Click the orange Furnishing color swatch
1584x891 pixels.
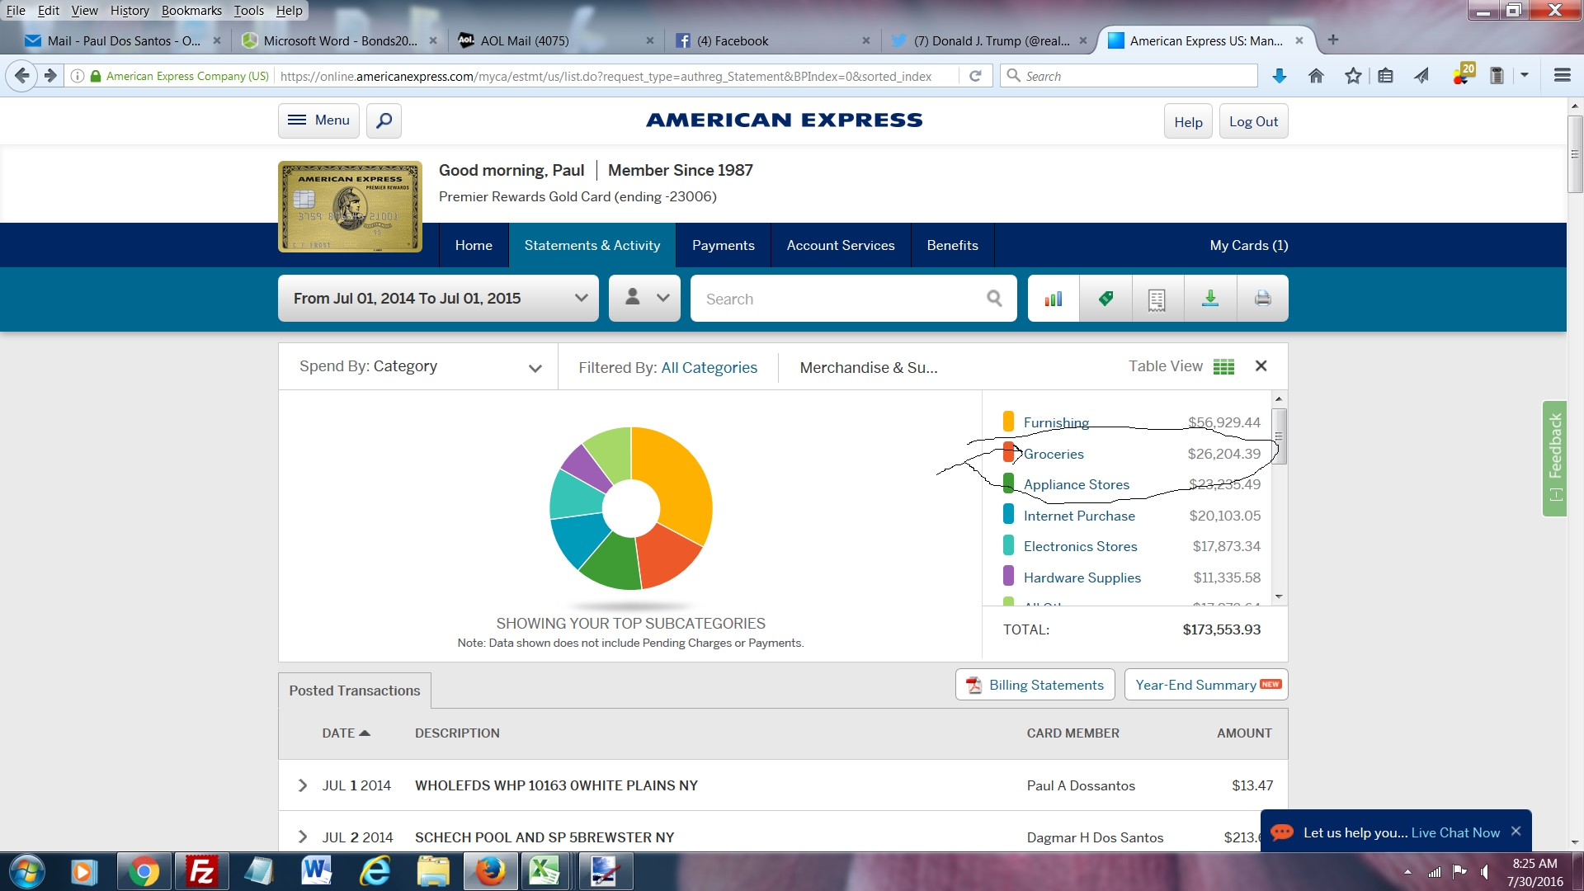click(x=1008, y=422)
